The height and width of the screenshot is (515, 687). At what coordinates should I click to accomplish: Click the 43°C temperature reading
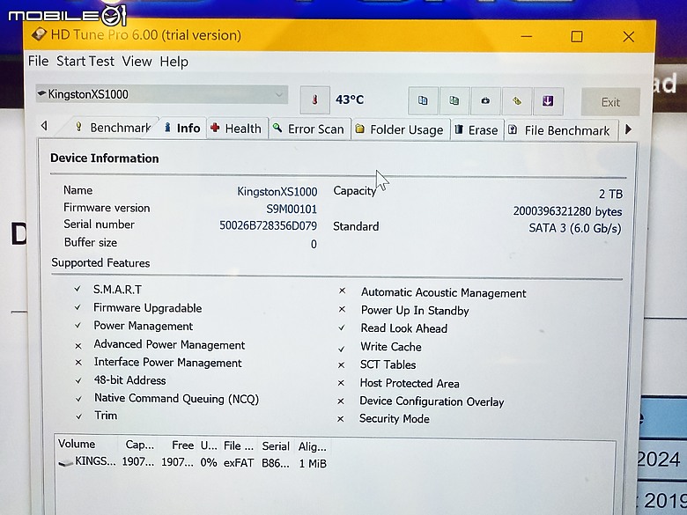point(349,99)
